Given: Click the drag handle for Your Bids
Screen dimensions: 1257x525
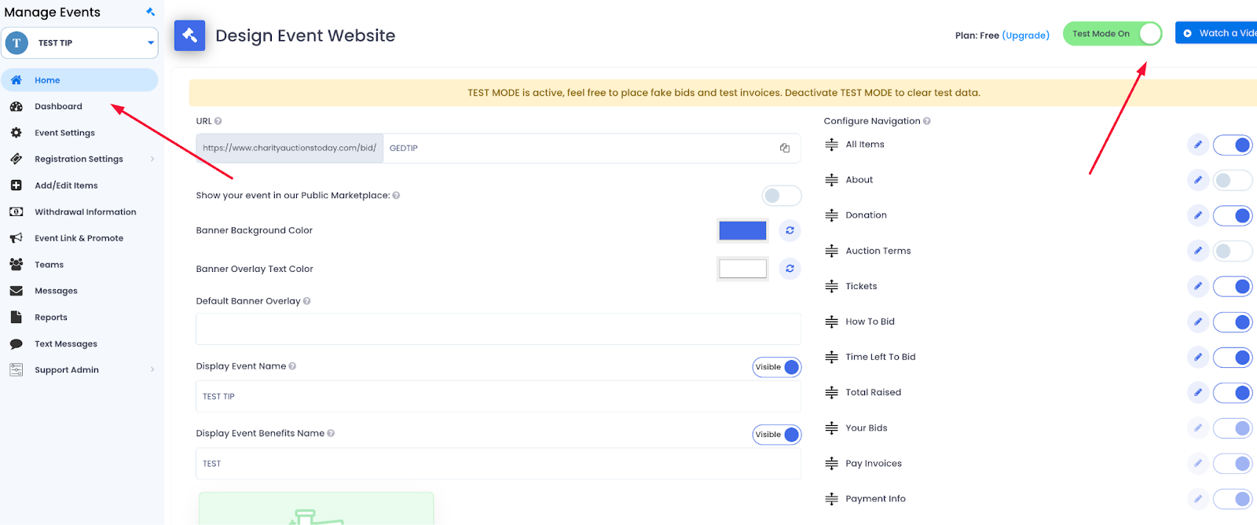Looking at the screenshot, I should coord(831,428).
